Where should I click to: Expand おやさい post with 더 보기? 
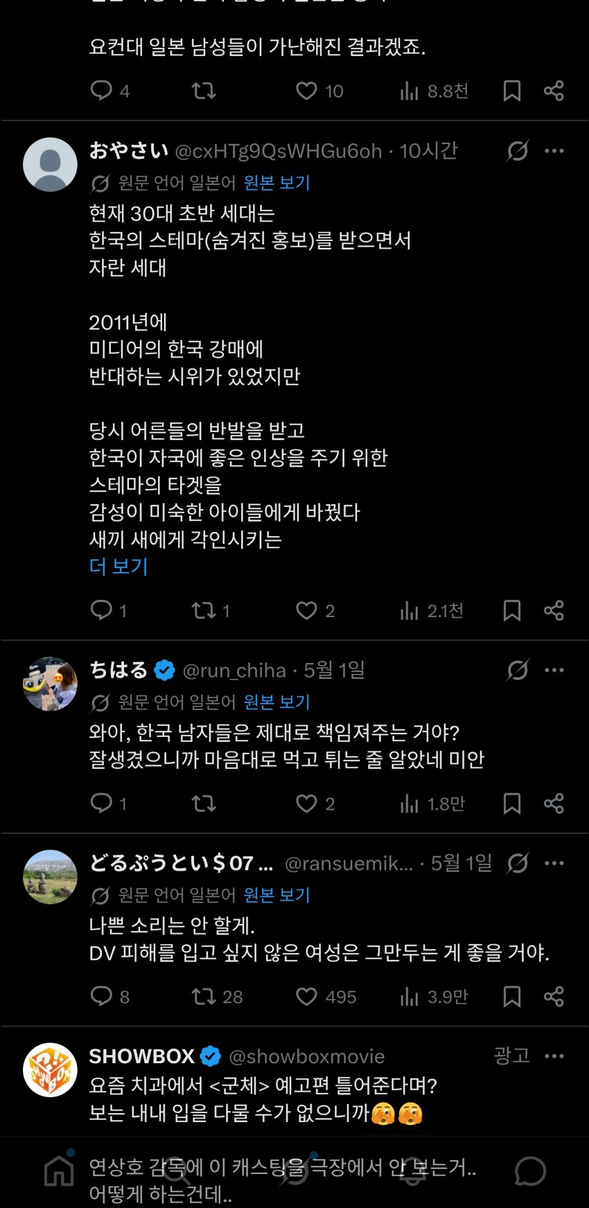118,567
